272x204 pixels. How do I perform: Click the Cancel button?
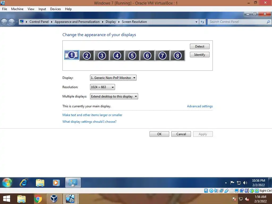(181, 134)
